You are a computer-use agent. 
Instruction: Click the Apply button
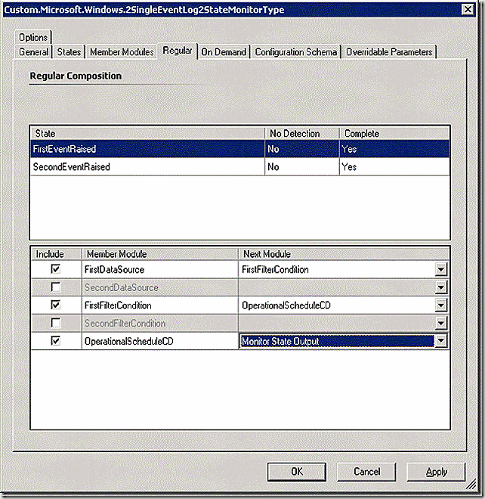[x=437, y=472]
